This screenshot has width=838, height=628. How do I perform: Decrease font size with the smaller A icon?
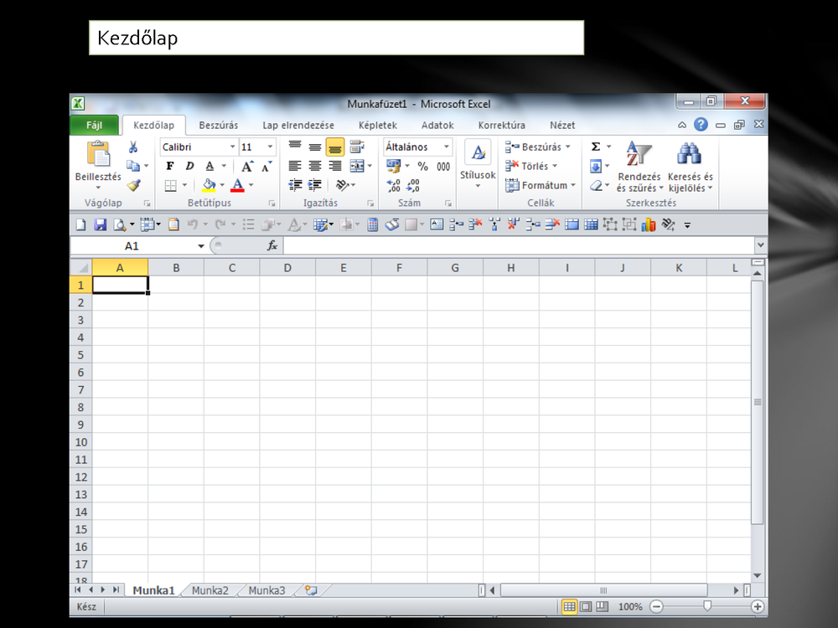(266, 166)
